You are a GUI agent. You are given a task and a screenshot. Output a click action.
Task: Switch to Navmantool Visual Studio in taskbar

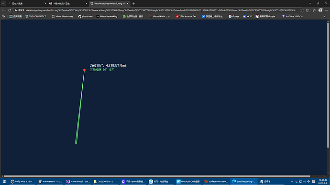point(78,182)
